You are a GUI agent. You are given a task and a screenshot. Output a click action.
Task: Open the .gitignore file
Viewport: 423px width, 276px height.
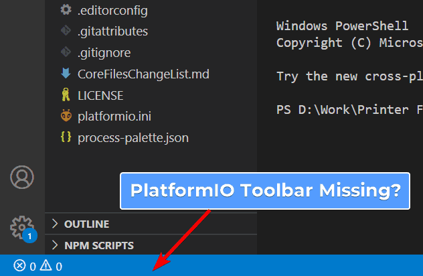(x=104, y=53)
